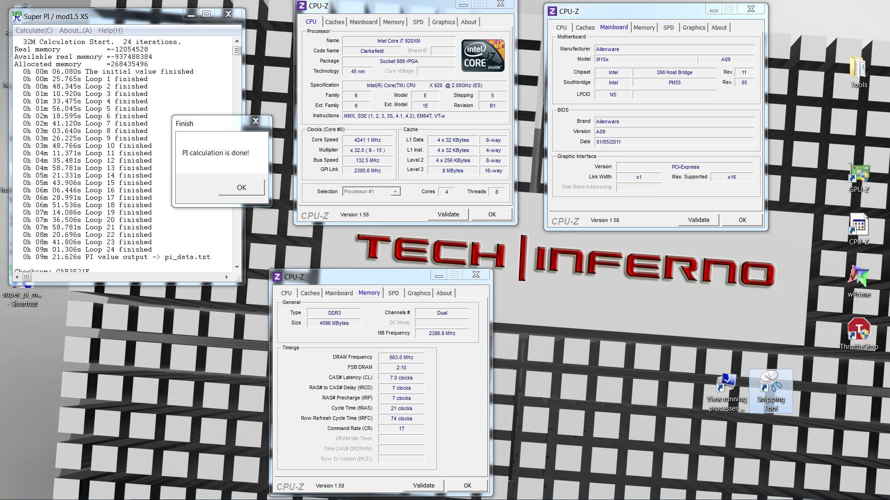Image resolution: width=890 pixels, height=500 pixels.
Task: Click the Bus Speed value 132.5 MHz
Action: [367, 160]
